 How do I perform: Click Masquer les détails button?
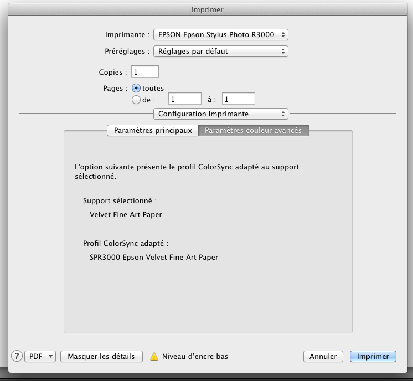click(101, 356)
